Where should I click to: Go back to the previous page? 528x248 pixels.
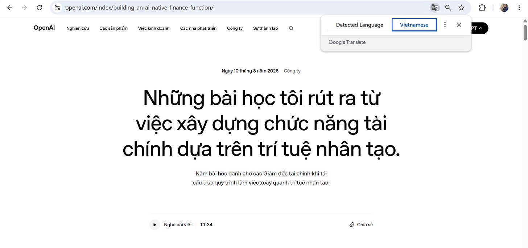(x=10, y=8)
